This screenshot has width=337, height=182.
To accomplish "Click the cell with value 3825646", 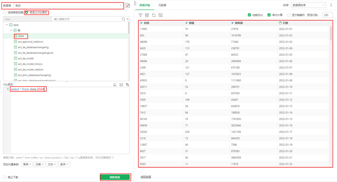I will coord(236,125).
